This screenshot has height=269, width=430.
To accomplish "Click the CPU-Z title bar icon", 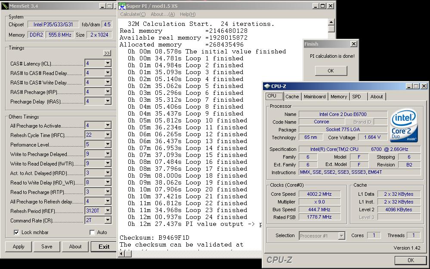I will (267, 86).
